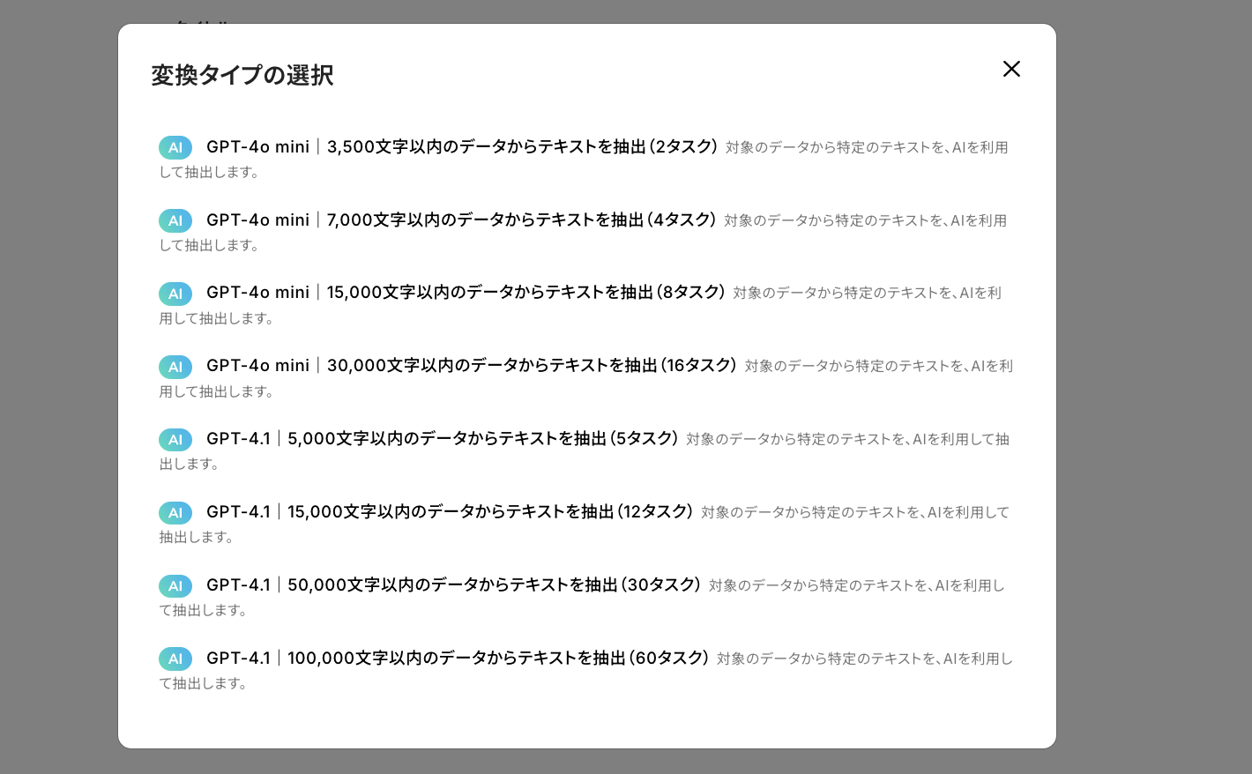Select GPT-4.1 15,000文字以内 (12タスク) option title
This screenshot has width=1252, height=774.
point(450,512)
